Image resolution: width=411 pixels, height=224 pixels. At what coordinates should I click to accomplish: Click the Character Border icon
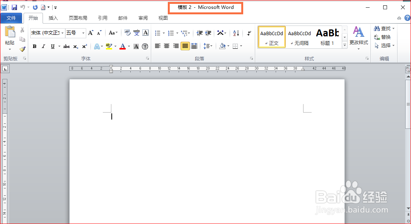click(145, 32)
